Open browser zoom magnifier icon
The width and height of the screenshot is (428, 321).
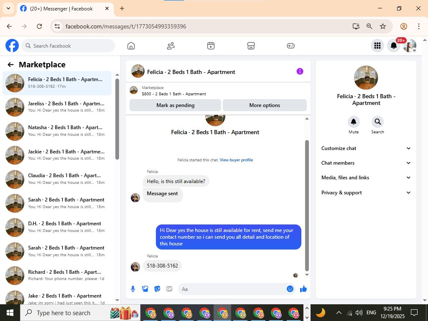tap(369, 26)
